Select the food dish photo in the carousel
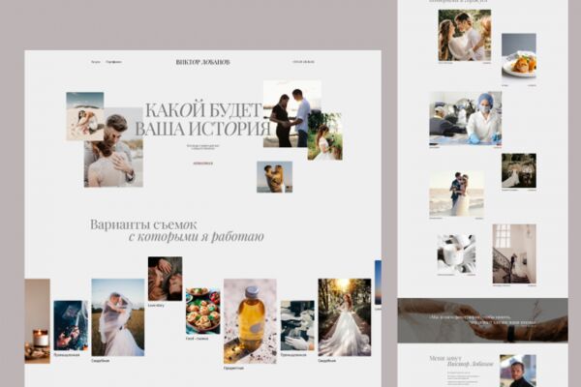Viewport: 581px width, 387px height. pos(202,312)
